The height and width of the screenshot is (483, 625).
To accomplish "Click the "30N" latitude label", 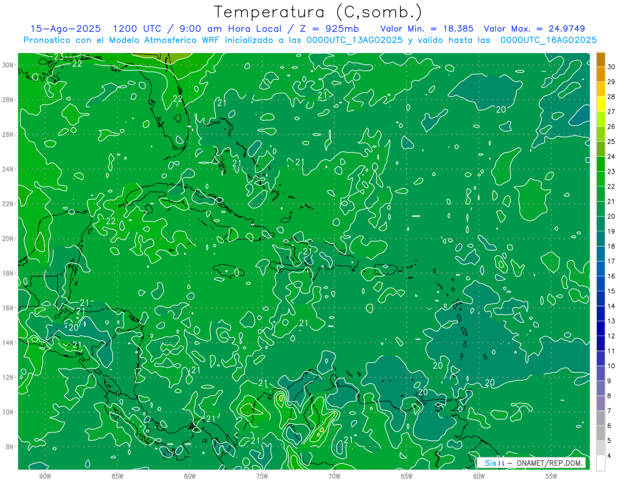I will pos(7,65).
